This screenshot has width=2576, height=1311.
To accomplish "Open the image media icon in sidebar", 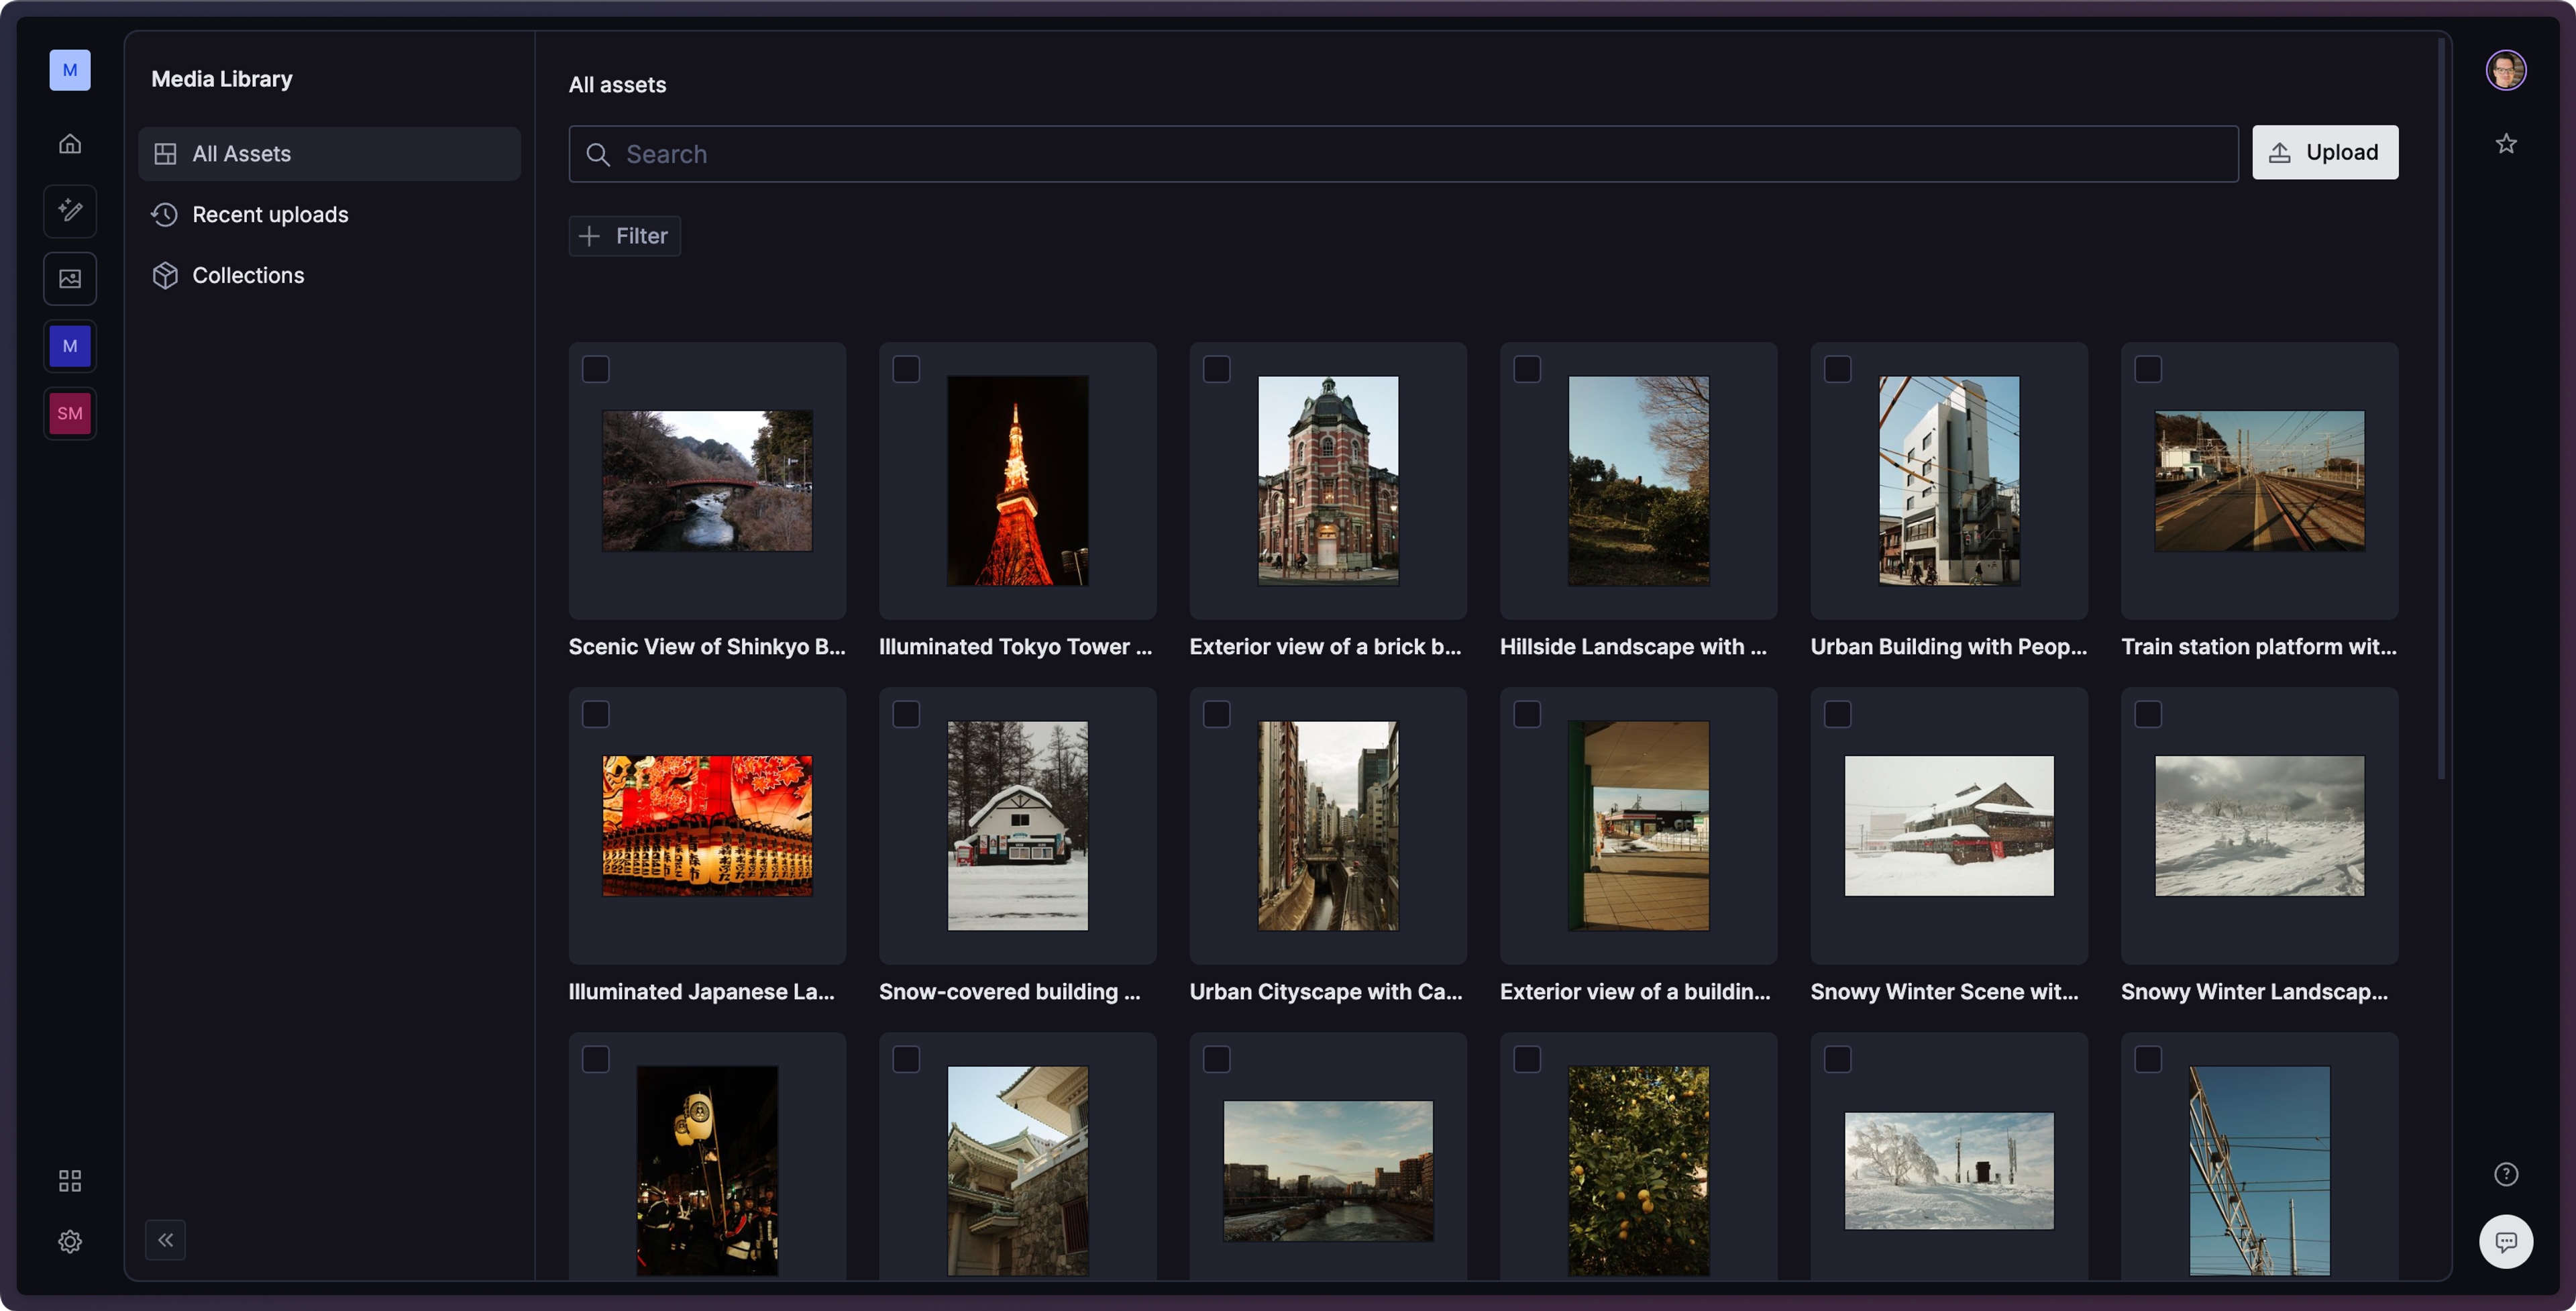I will pos(70,279).
